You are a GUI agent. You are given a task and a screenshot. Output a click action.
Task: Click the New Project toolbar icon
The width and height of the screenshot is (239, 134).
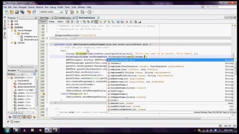point(12,12)
